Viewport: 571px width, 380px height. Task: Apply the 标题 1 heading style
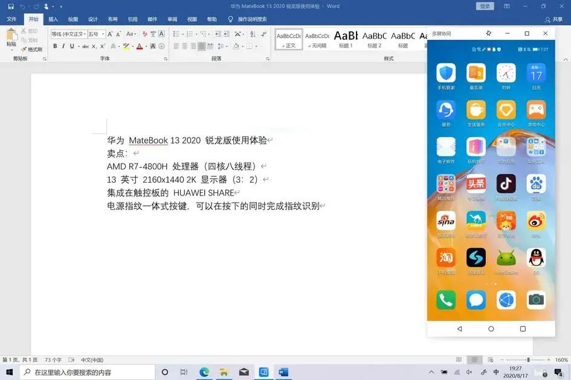[x=346, y=39]
